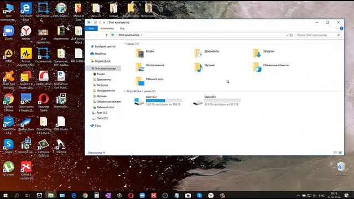Open the Файл ribbon tab
354x199 pixels.
coord(91,28)
